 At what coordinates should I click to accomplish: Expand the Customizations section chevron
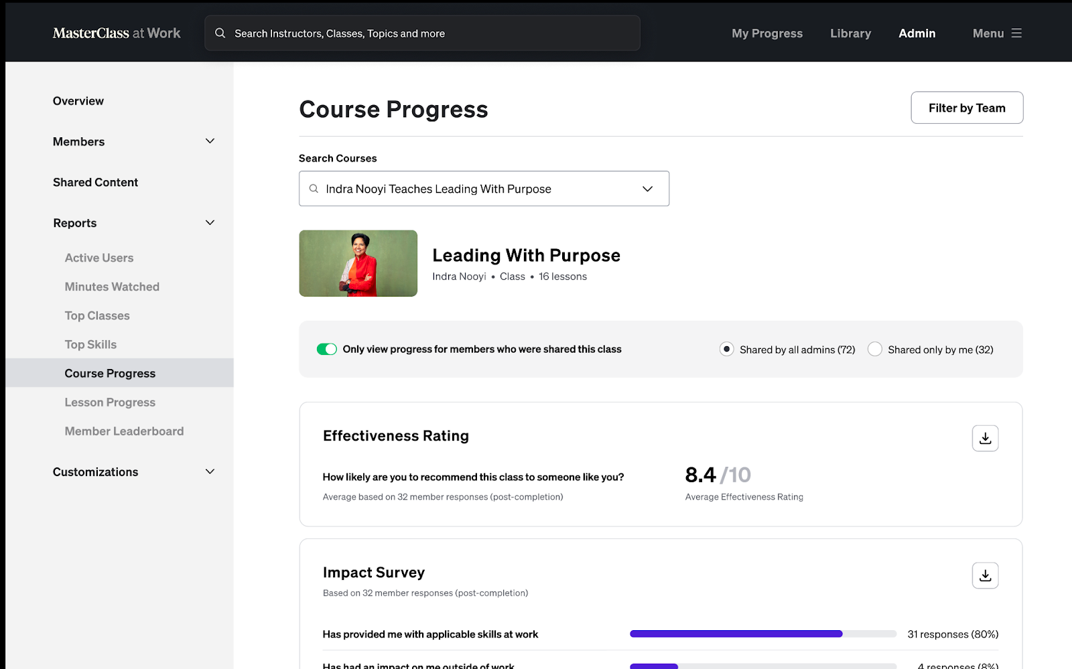click(x=210, y=471)
